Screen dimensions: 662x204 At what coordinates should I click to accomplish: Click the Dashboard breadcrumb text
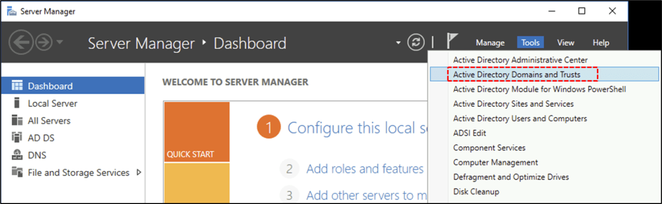point(250,43)
